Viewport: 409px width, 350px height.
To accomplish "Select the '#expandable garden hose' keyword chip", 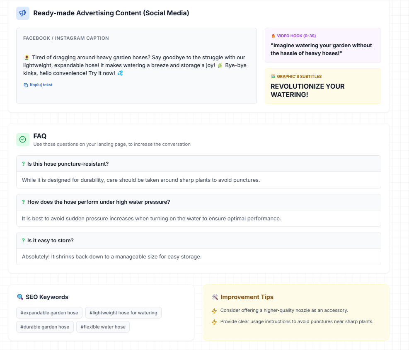I will tap(49, 313).
